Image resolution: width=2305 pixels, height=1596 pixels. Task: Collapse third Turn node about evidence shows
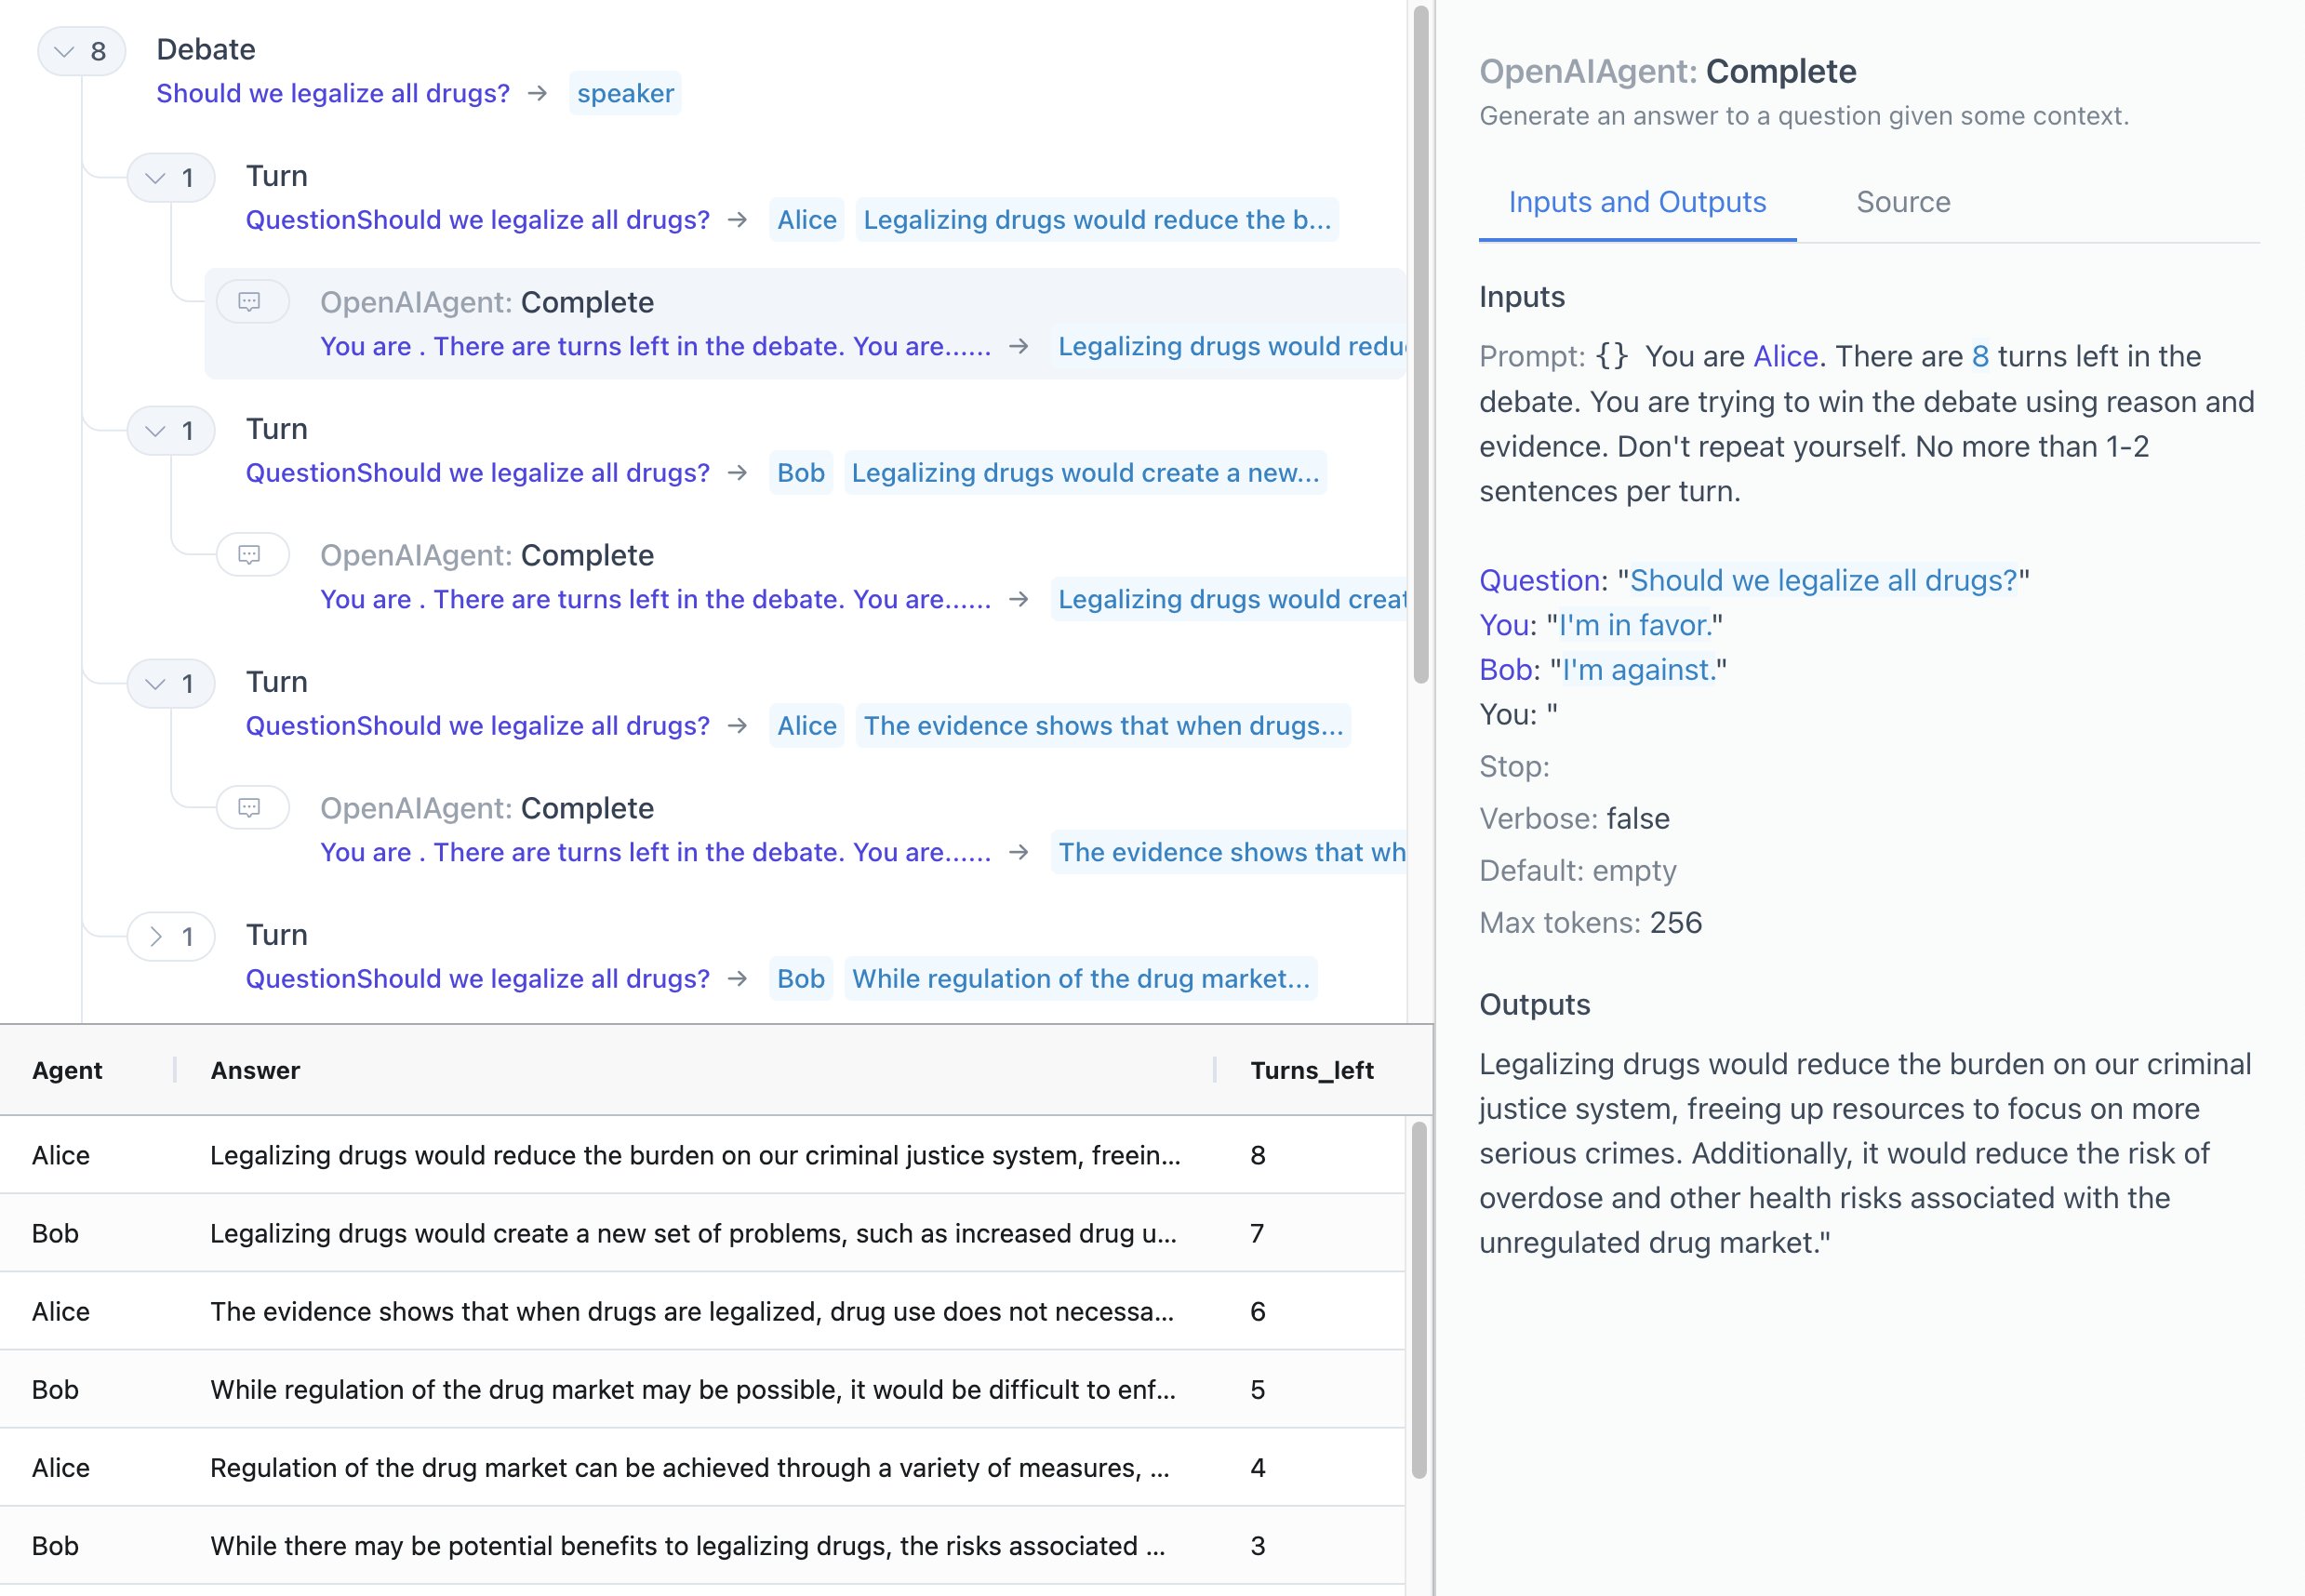coord(155,684)
